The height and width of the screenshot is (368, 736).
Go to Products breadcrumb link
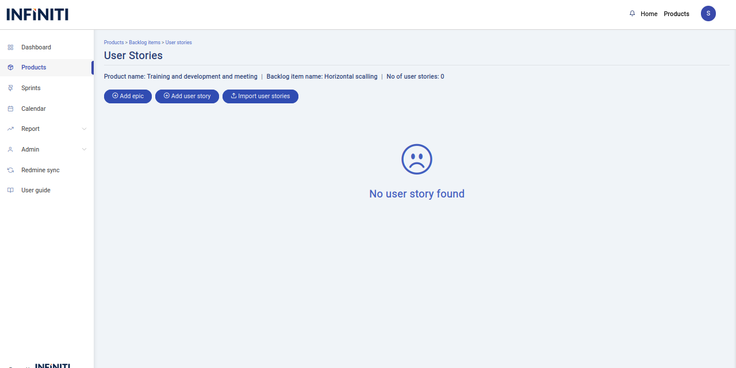tap(114, 42)
